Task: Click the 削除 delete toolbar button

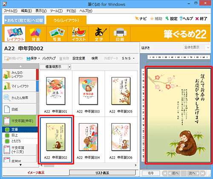Action: point(64,58)
